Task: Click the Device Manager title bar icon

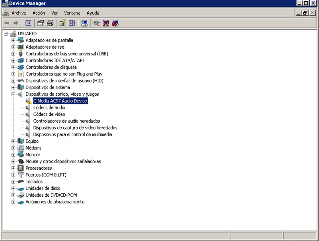Action: click(5, 3)
